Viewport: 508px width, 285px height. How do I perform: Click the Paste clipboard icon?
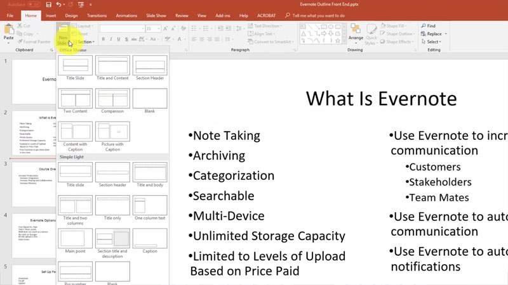8,30
